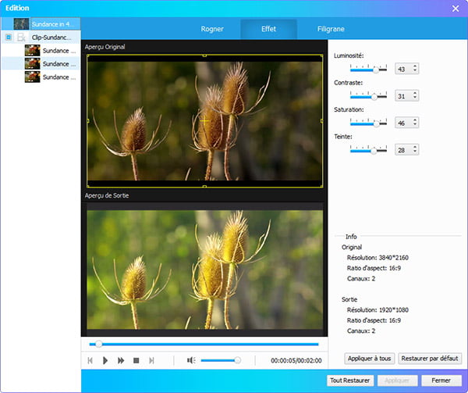Skip to the next frame
The image size is (468, 393).
[151, 360]
